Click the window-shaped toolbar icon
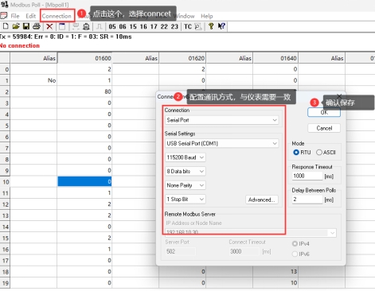This screenshot has height=291, width=375. (62, 26)
